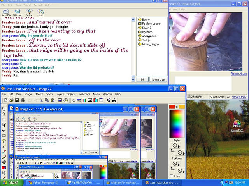This screenshot has width=249, height=186.
Task: Pick a color from the rainbow color picker
Action: pyautogui.click(x=177, y=124)
